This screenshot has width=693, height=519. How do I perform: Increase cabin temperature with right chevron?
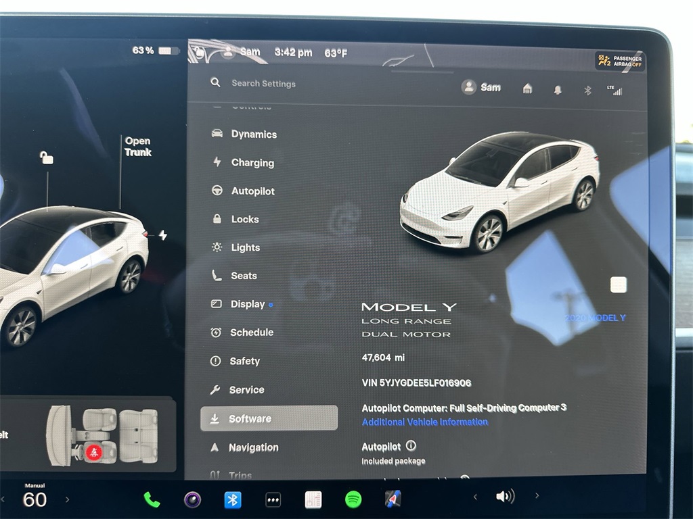pos(67,499)
